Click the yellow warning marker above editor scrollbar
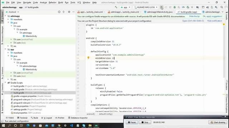The width and height of the screenshot is (229, 128). coord(224,25)
